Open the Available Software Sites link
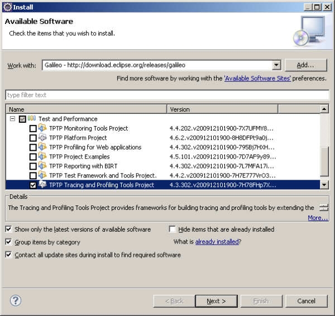This screenshot has width=335, height=316. (257, 78)
